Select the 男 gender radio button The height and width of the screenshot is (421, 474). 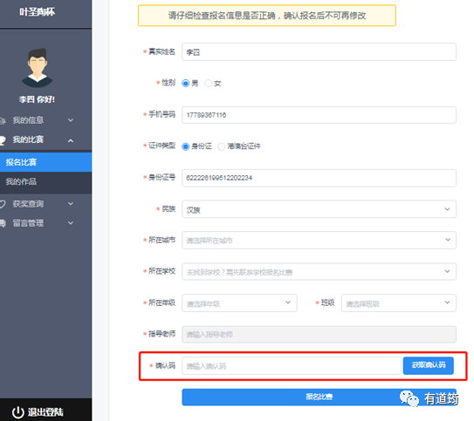point(185,84)
